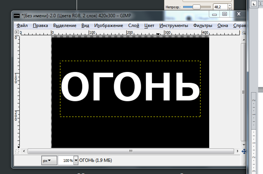Toggle the quick mask button at bottom-left
Image resolution: width=263 pixels, height=174 pixels.
[x=17, y=151]
